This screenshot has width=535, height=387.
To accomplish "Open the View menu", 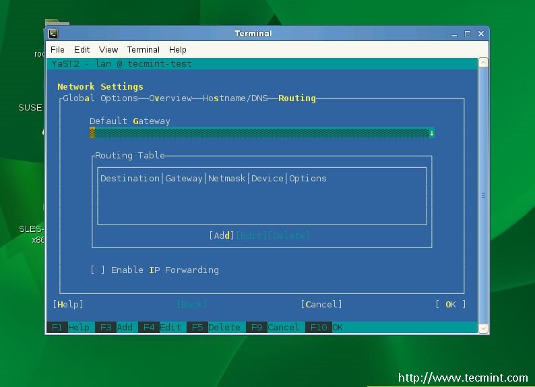I will click(108, 50).
